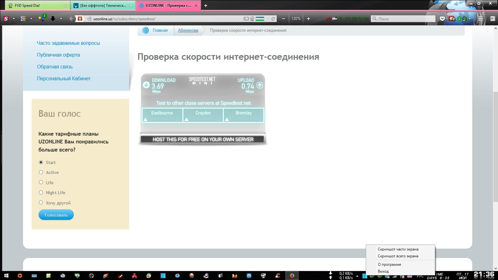Viewport: 498px width, 280px height.
Task: Click the keyboard icon in taskbar
Action: coord(34,276)
